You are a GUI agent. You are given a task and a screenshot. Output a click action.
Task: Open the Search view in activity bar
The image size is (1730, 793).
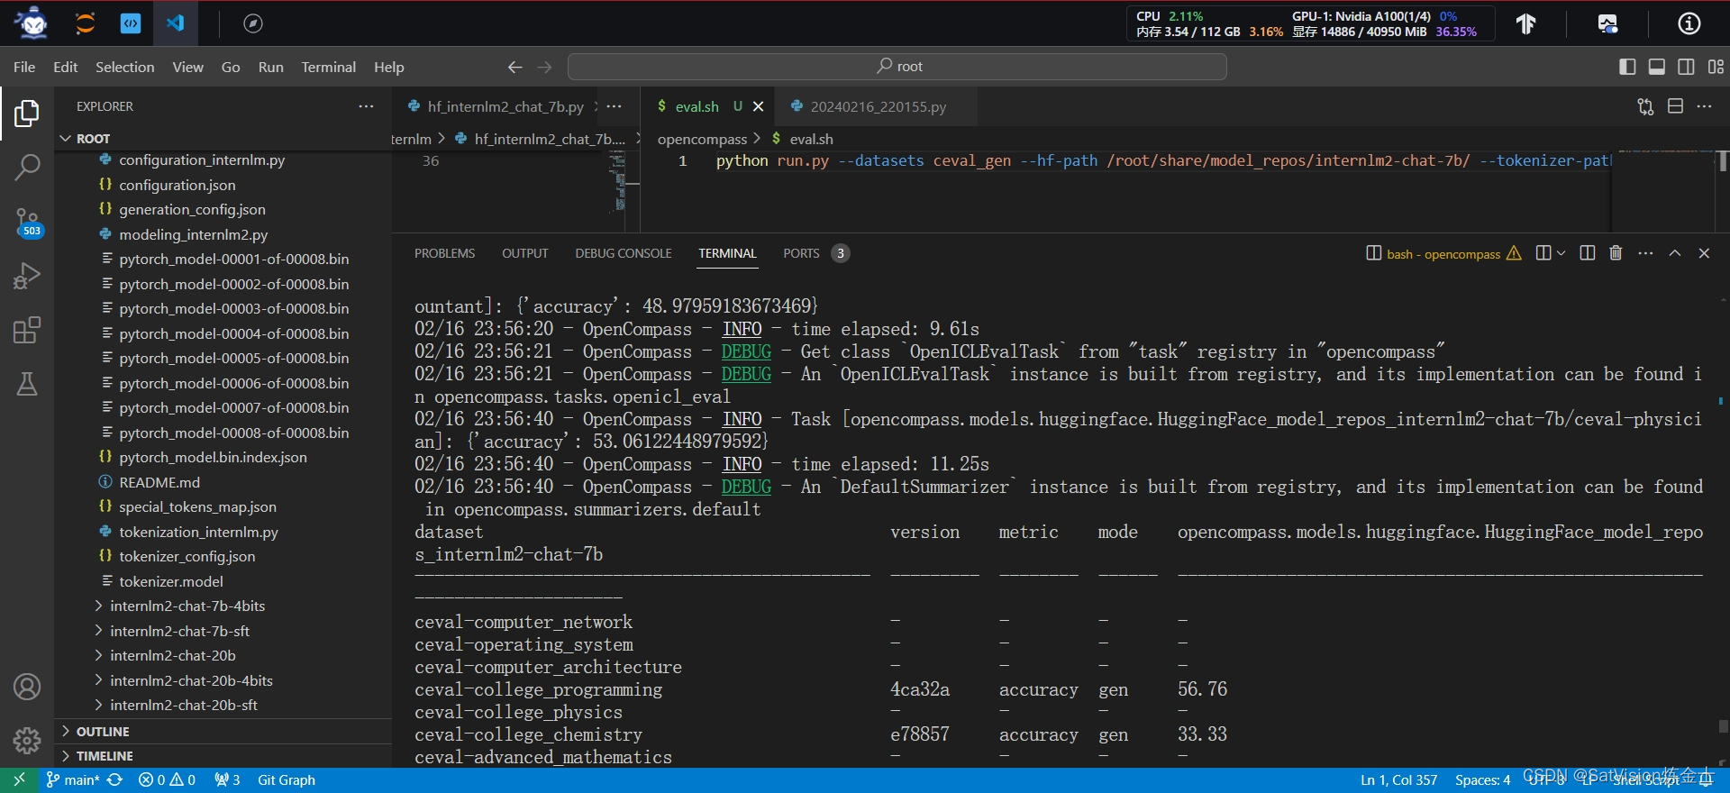27,167
